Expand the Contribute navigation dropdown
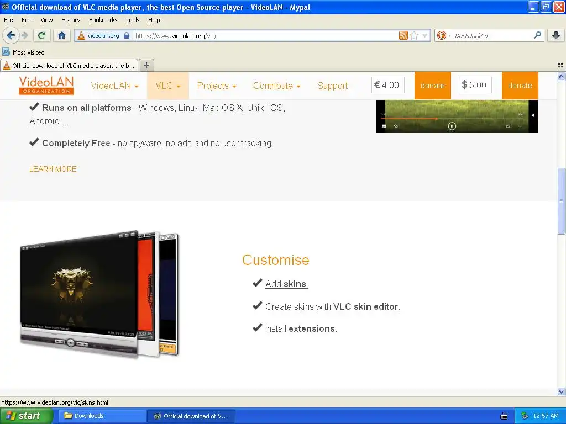This screenshot has height=424, width=566. pyautogui.click(x=277, y=86)
